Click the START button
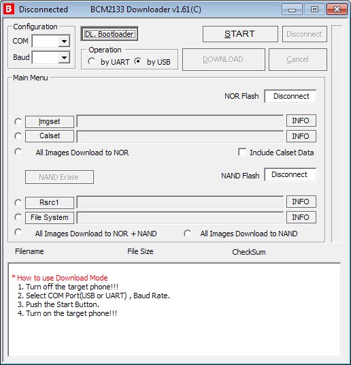The height and width of the screenshot is (365, 351). [240, 34]
